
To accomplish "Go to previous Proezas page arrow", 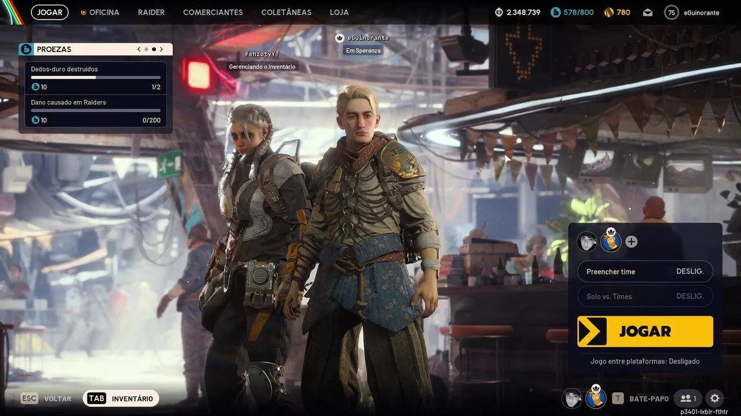I will pos(139,49).
